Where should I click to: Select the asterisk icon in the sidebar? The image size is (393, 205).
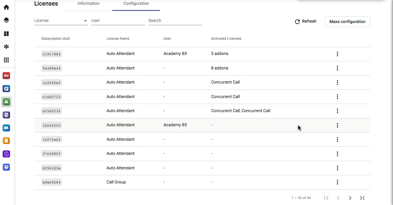coord(6,47)
